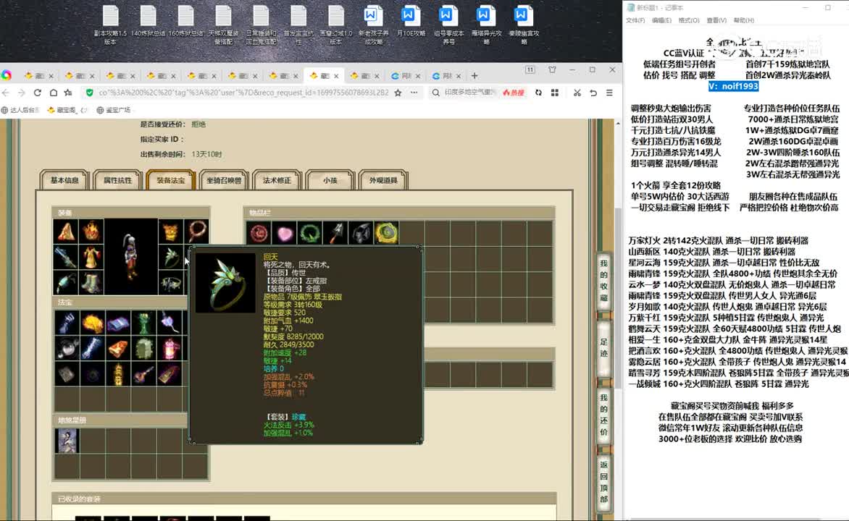849x521 pixels.
Task: Click the 足迹 side button
Action: click(x=603, y=347)
